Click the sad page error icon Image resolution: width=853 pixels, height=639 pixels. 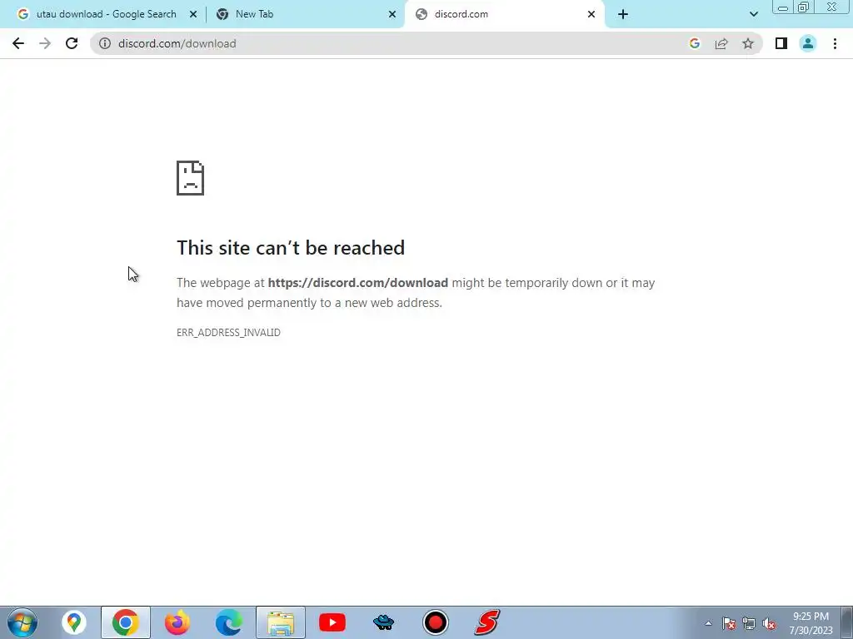tap(191, 178)
